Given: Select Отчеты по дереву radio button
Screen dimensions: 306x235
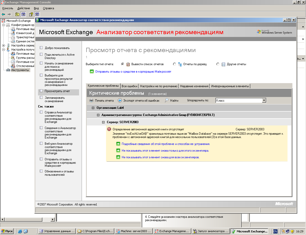Looking at the screenshot, I should coord(175,64).
